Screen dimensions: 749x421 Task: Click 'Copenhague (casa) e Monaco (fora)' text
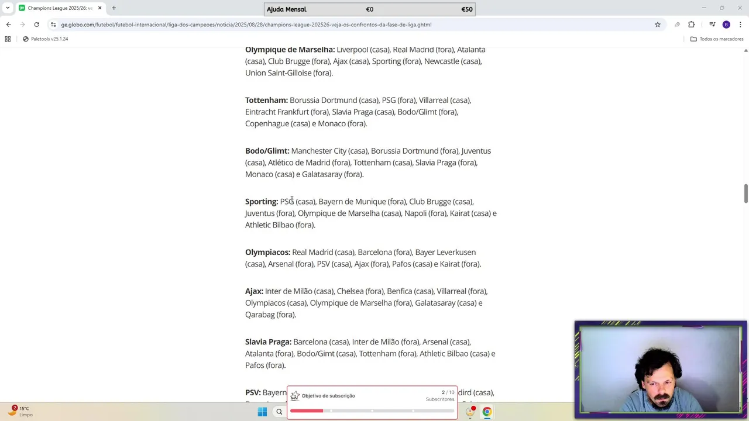(x=306, y=123)
